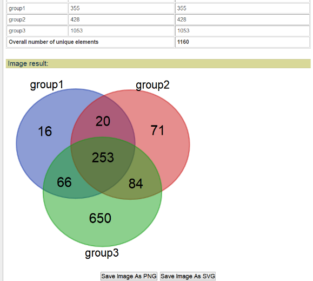
Task: Click the first 428 value in the group2 row
Action: (x=75, y=19)
